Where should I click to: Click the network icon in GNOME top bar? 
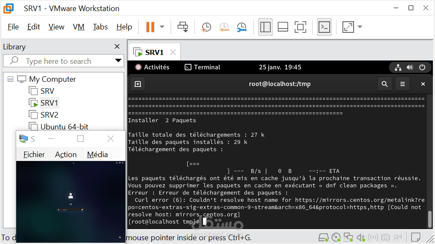pyautogui.click(x=398, y=67)
